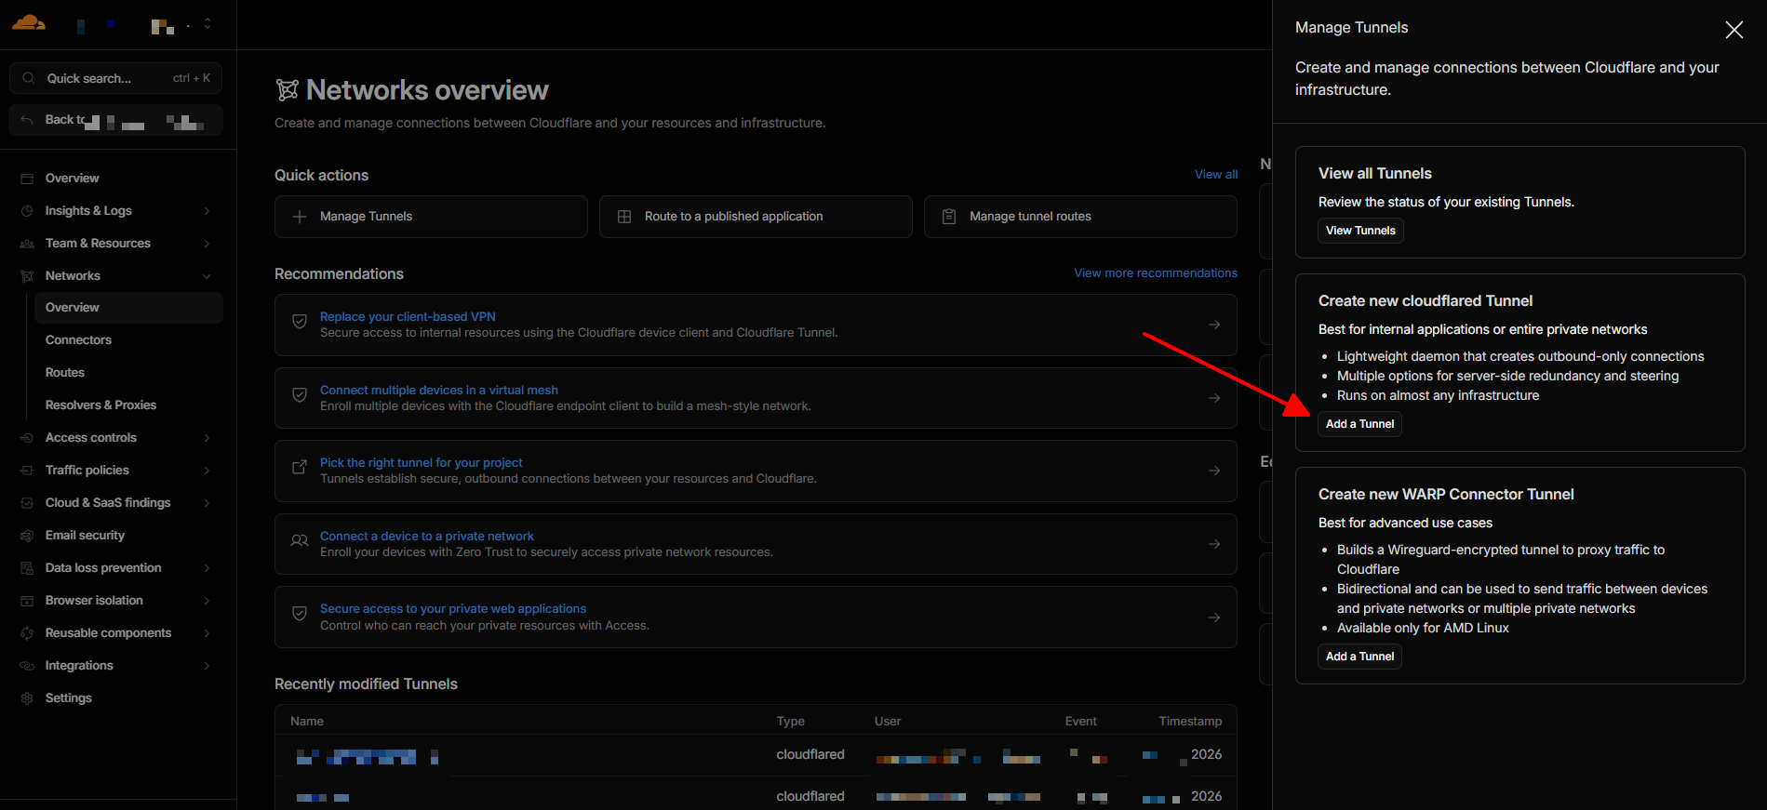Open View more recommendations link
This screenshot has width=1767, height=810.
(1156, 273)
